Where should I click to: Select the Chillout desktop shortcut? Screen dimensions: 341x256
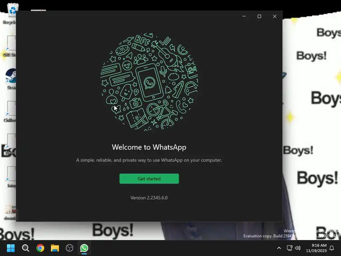click(x=10, y=111)
